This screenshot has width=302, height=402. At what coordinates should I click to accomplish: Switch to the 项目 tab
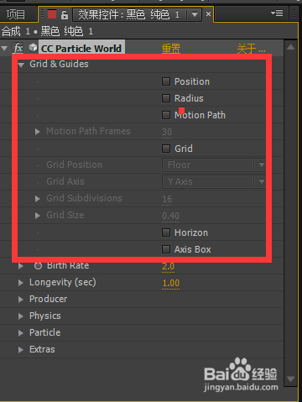click(x=16, y=14)
